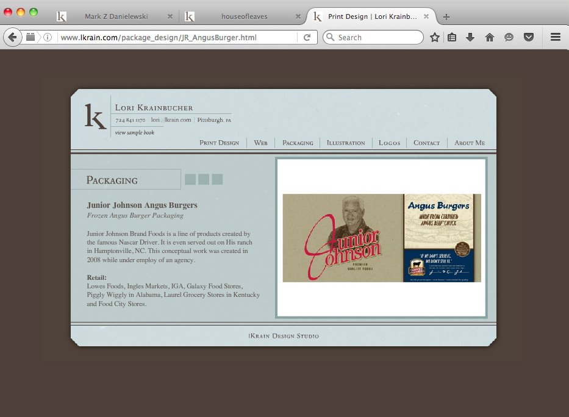Open a new tab with the plus button
569x417 pixels.
(446, 16)
